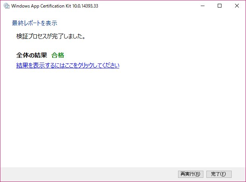Click the text 検証プロセスが完了しました。
This screenshot has height=182, width=246.
tap(51, 36)
